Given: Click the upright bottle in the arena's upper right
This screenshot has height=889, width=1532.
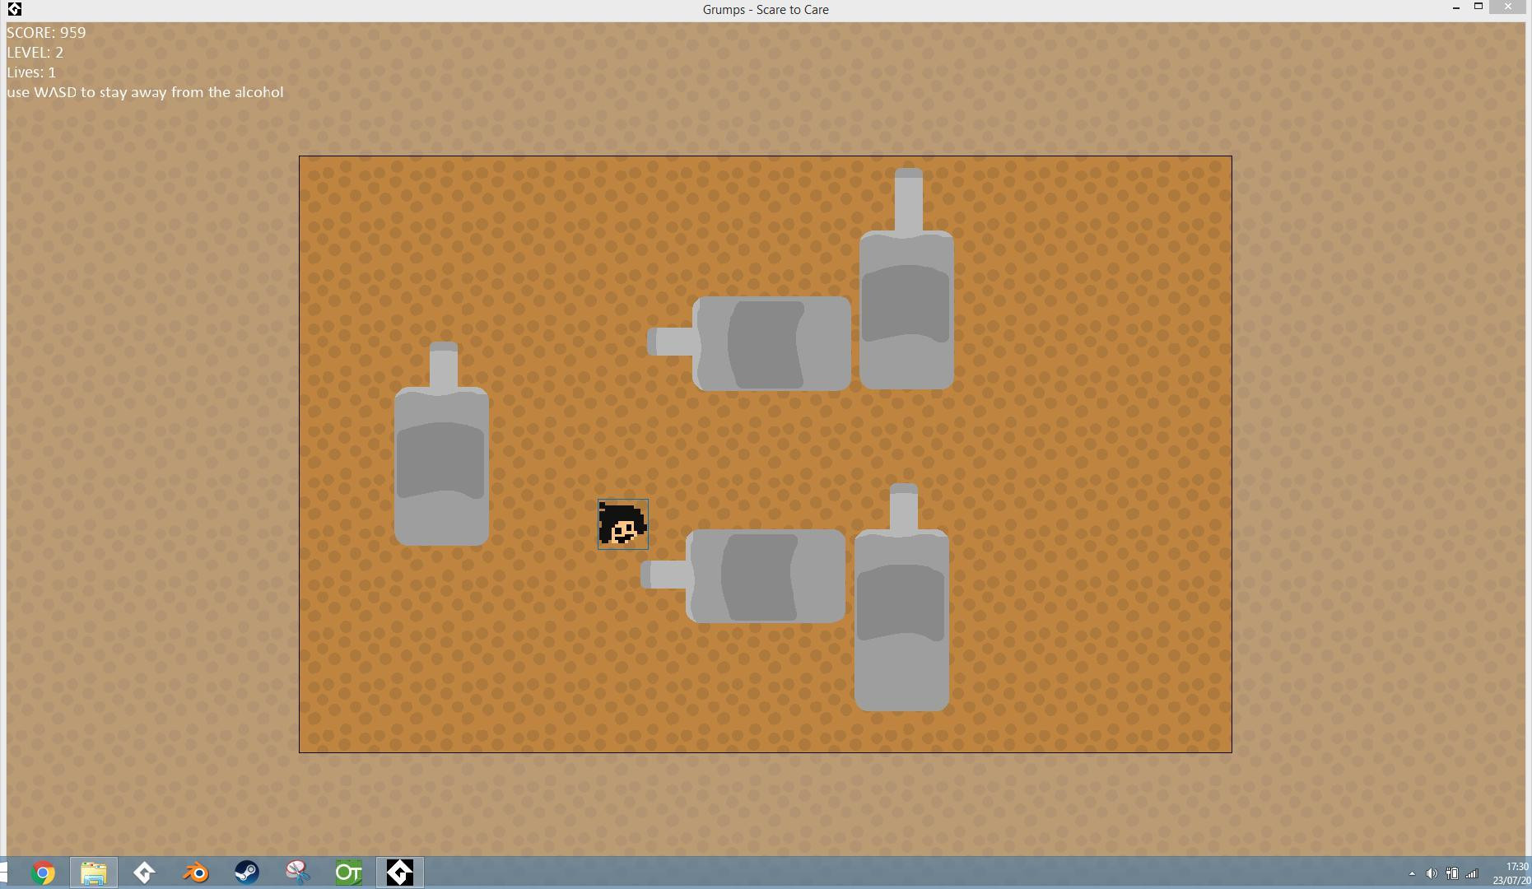Looking at the screenshot, I should (906, 279).
